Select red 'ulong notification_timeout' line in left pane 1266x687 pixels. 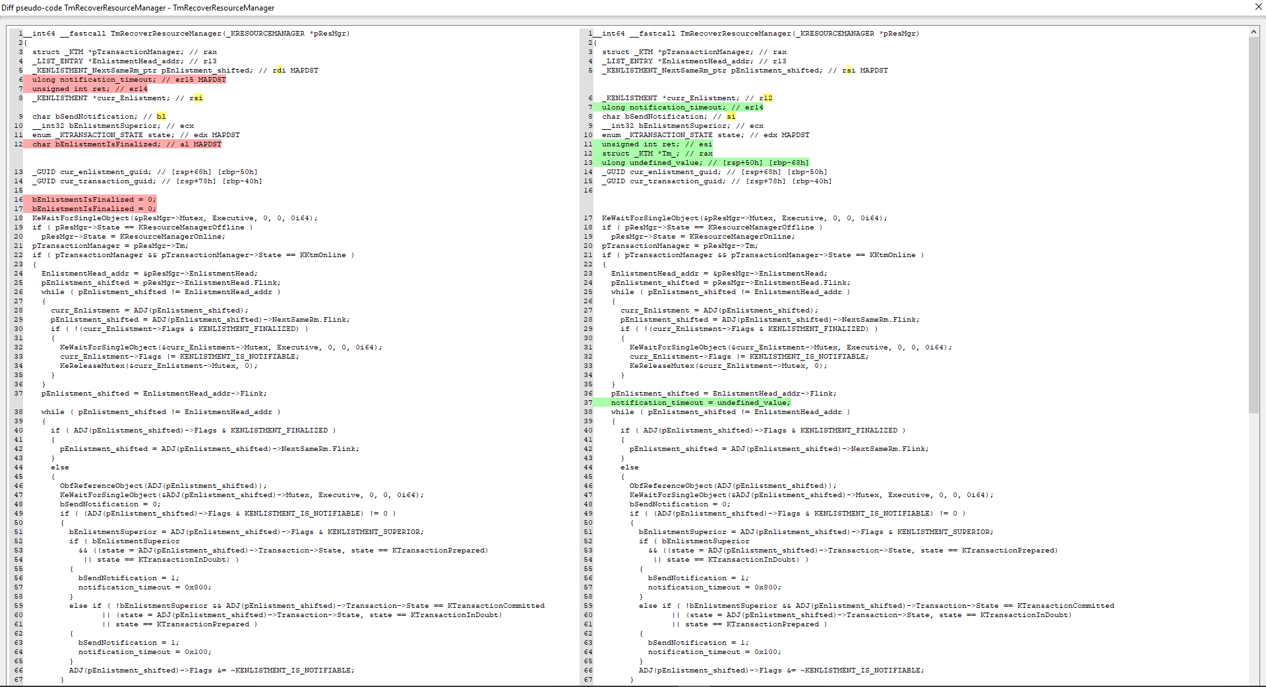pyautogui.click(x=129, y=80)
